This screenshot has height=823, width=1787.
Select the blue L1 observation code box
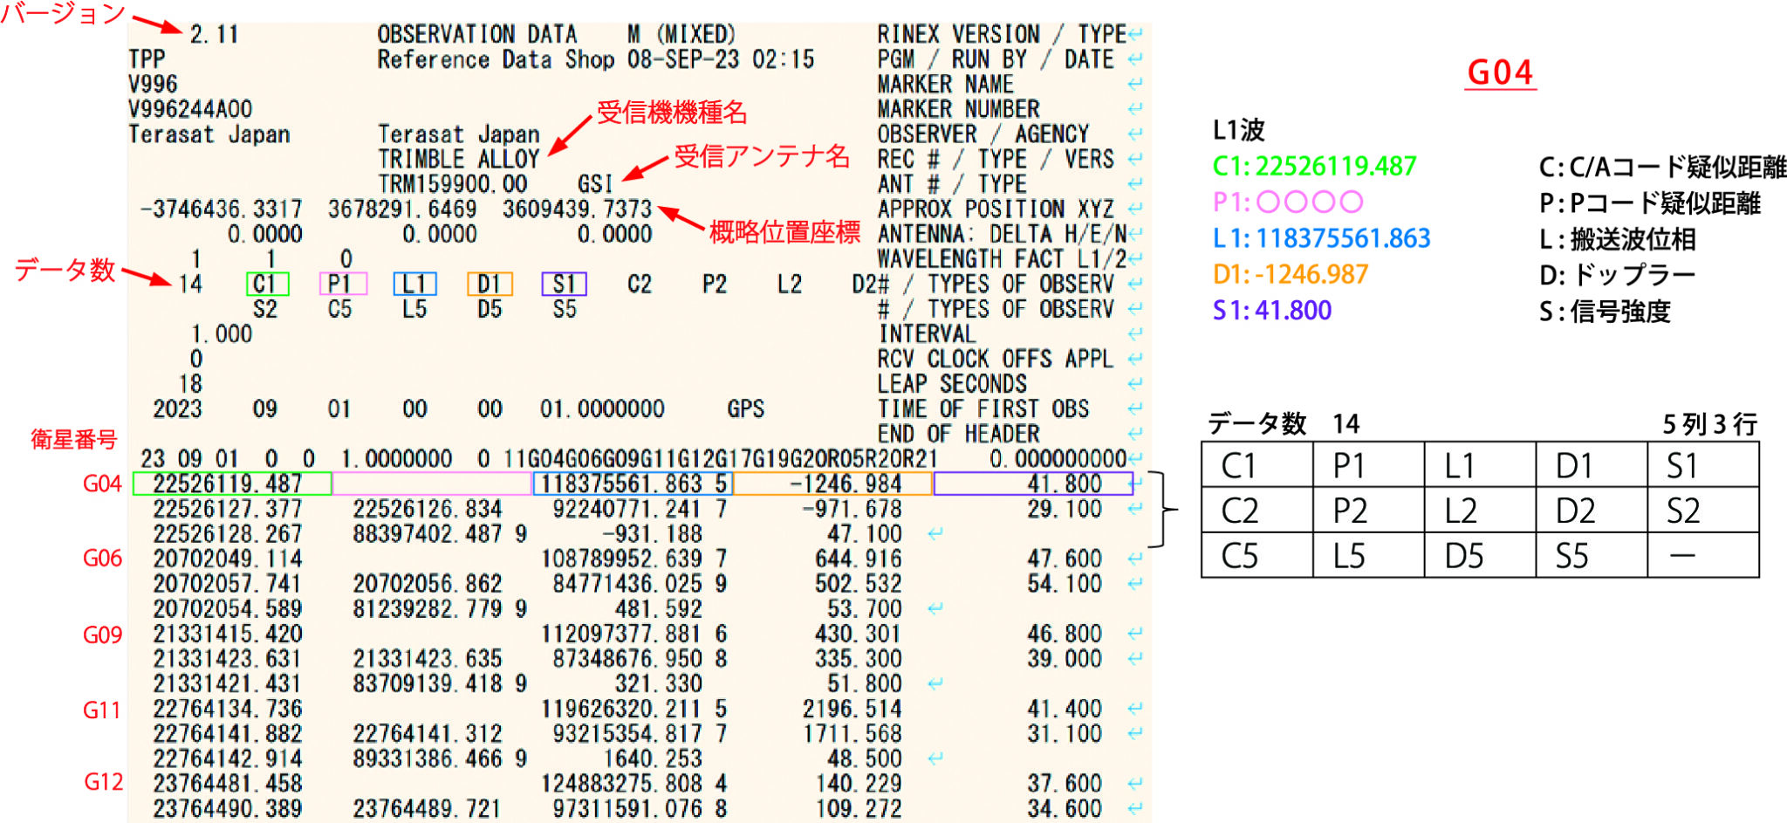416,284
